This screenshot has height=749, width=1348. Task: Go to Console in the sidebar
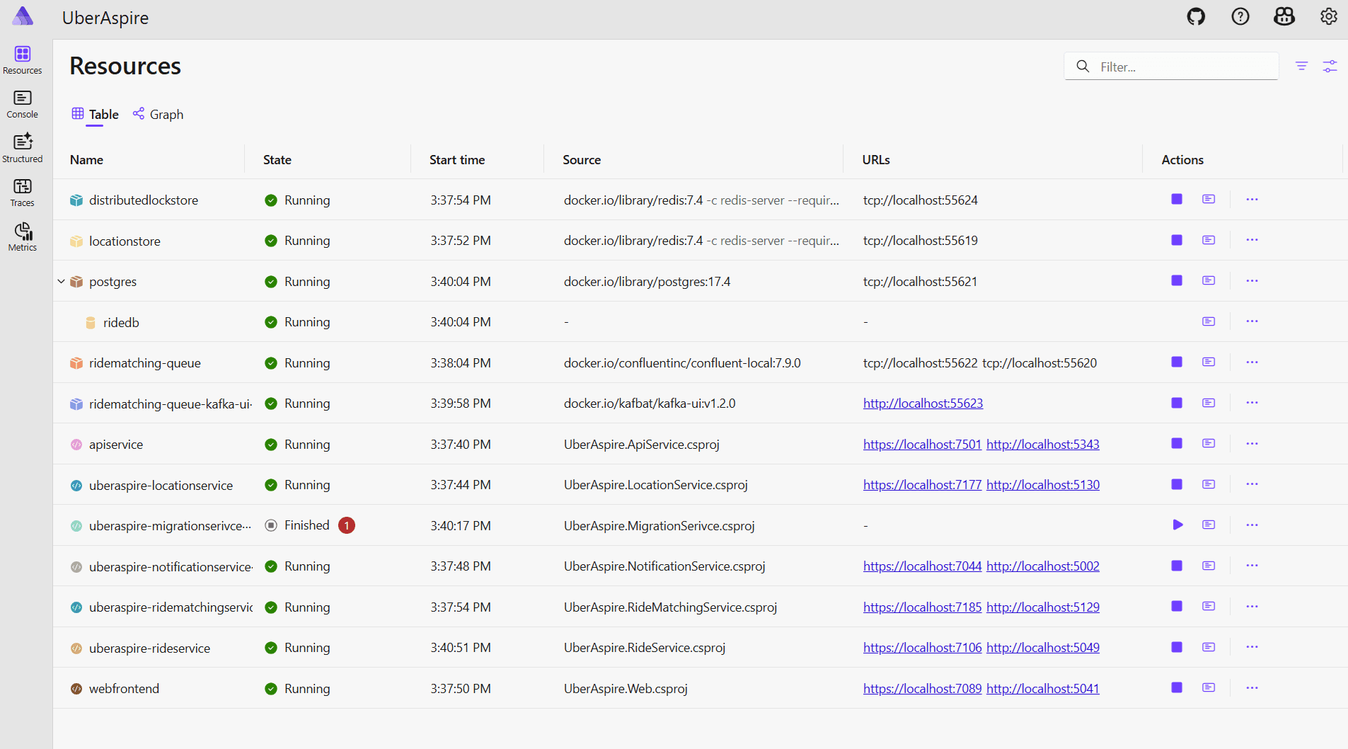coord(23,104)
